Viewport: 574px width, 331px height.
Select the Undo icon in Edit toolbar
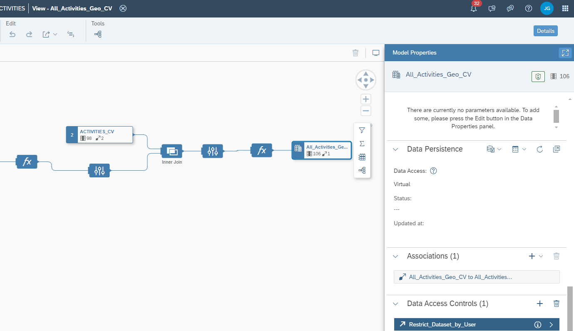coord(12,34)
